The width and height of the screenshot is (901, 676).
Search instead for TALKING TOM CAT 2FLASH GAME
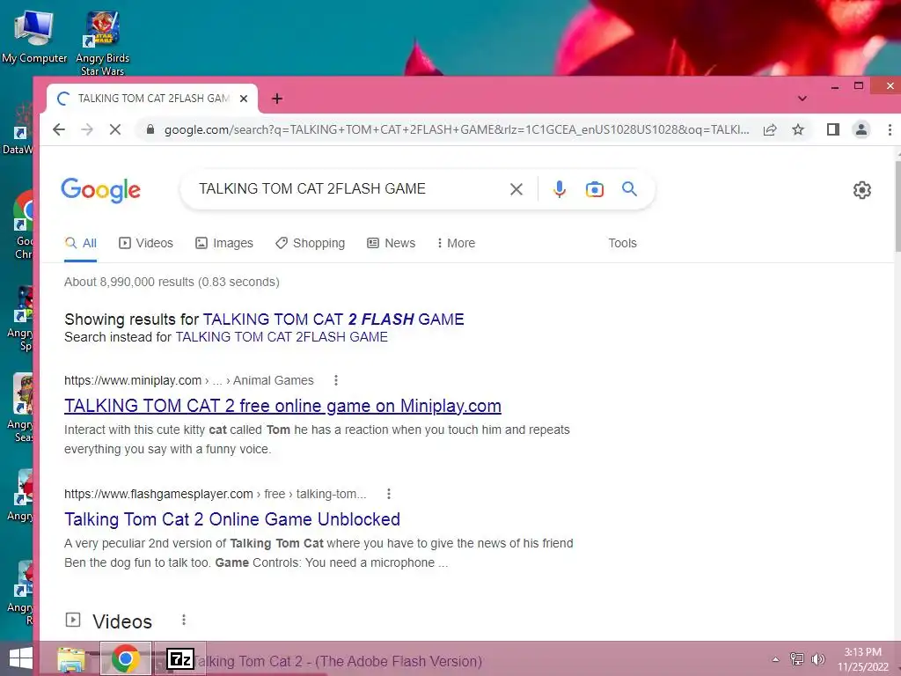coord(282,337)
